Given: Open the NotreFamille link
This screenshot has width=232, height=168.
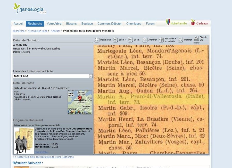Looking at the screenshot, I should [x=176, y=23].
